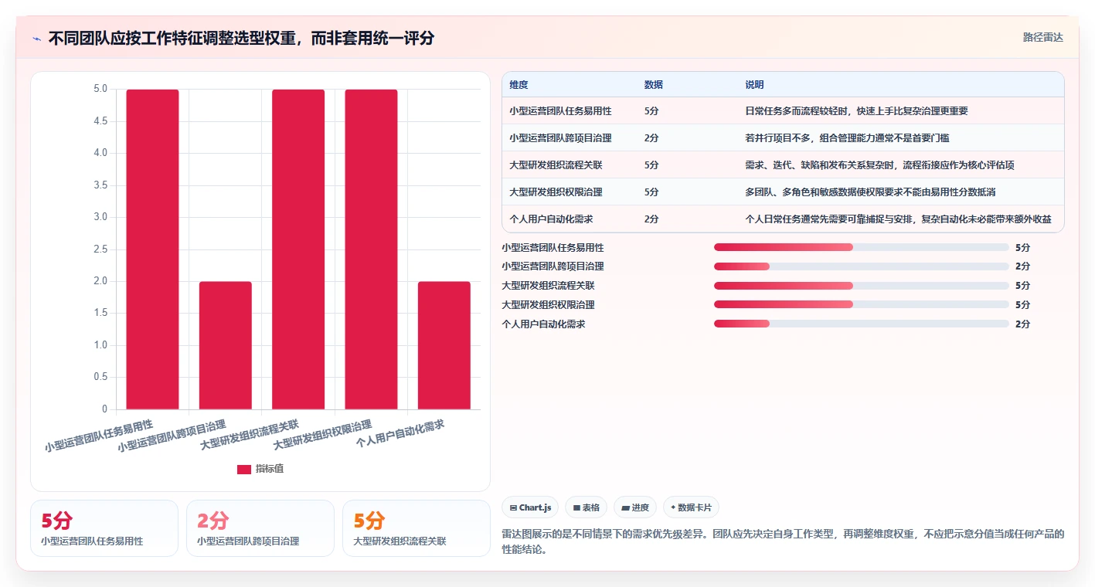Click the page title 不同团队应按工作特征调整选型权重
Screen dimensions: 1095x587
point(241,39)
